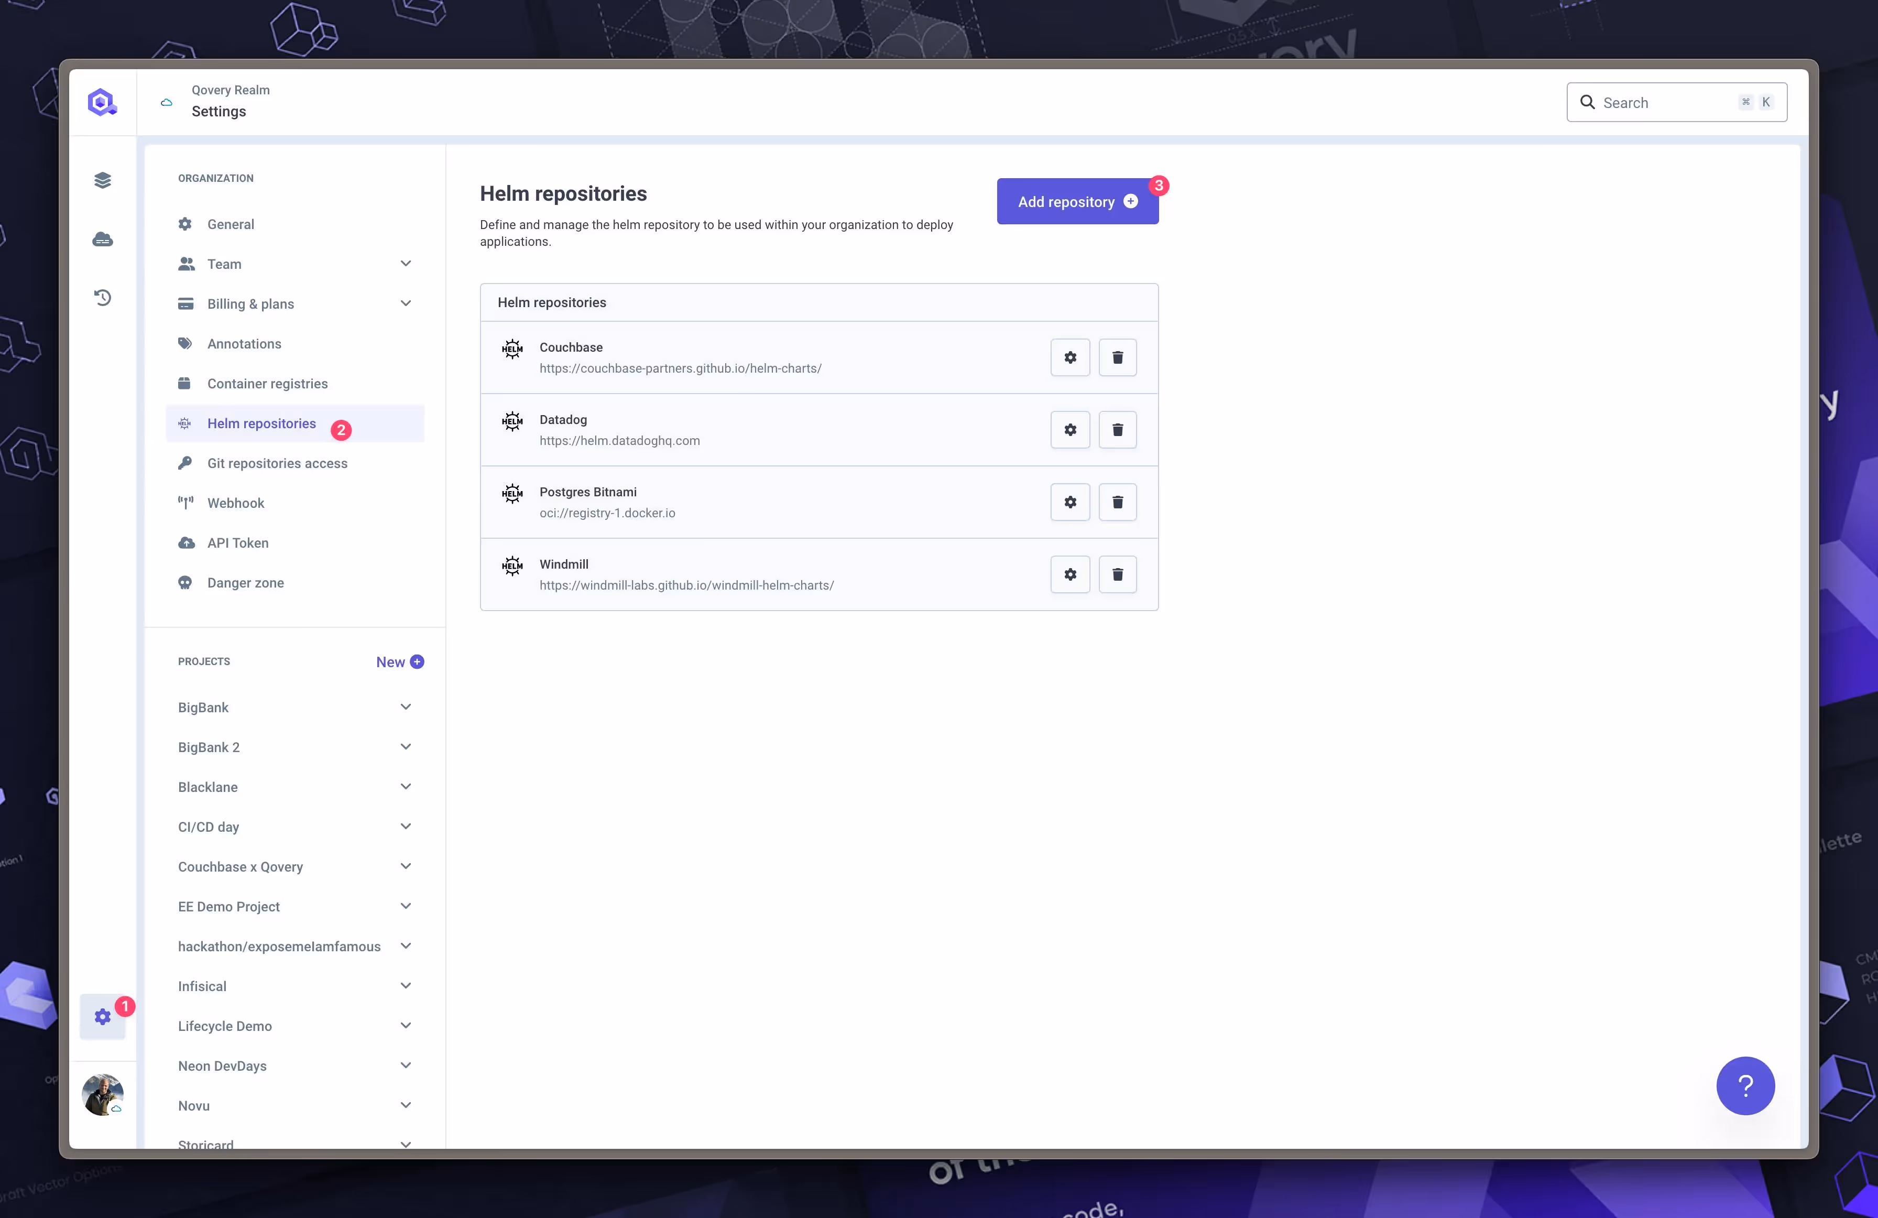Open the Danger zone settings
This screenshot has height=1218, width=1878.
pos(295,583)
